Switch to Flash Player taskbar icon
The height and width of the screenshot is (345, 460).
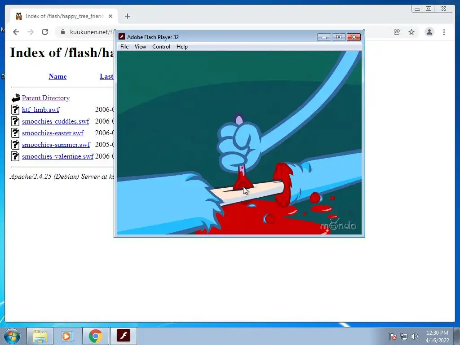pyautogui.click(x=123, y=336)
